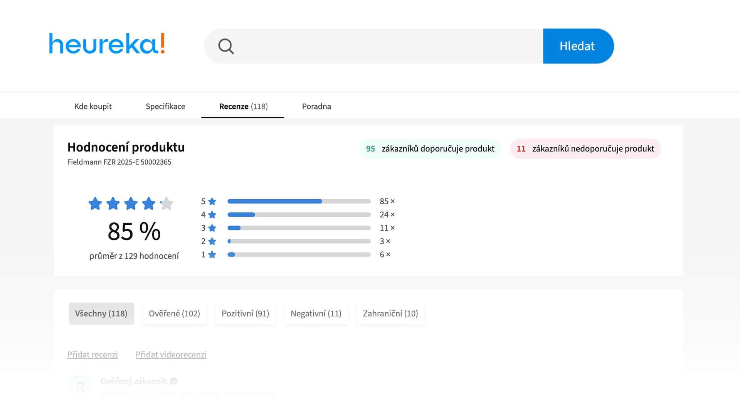Select the Všechny (118) filter

[x=101, y=314]
